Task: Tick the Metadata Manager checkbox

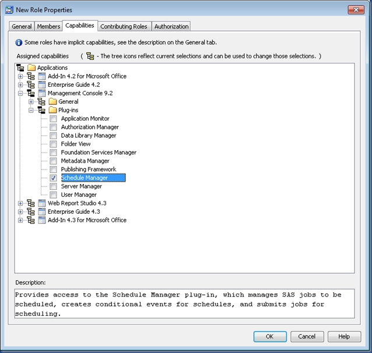Action: tap(53, 161)
